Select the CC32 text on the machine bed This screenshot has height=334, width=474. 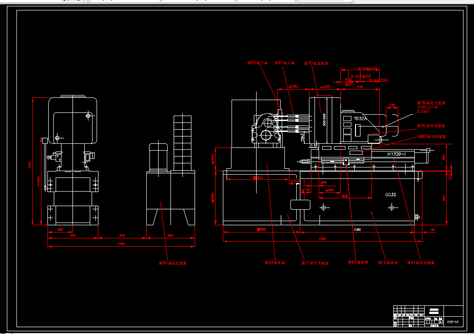[391, 195]
